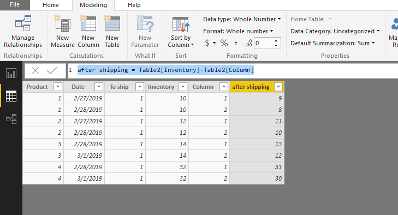Click Inventory cell 32 dated 2/28/2019
Screen dimensions: 398x215
tap(167, 167)
